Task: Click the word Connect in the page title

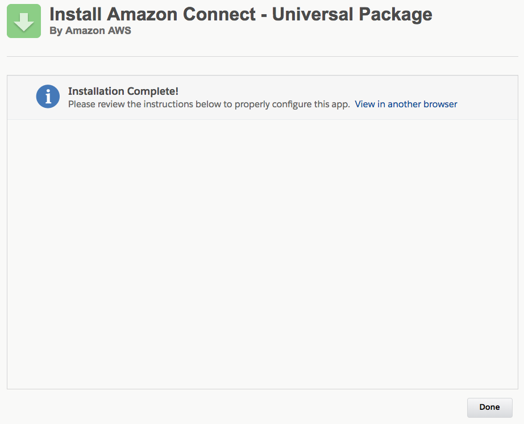Action: point(219,14)
